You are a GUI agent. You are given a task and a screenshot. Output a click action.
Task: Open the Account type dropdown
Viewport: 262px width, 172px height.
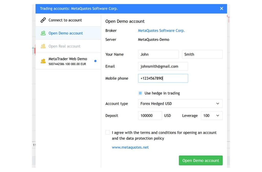pos(180,104)
